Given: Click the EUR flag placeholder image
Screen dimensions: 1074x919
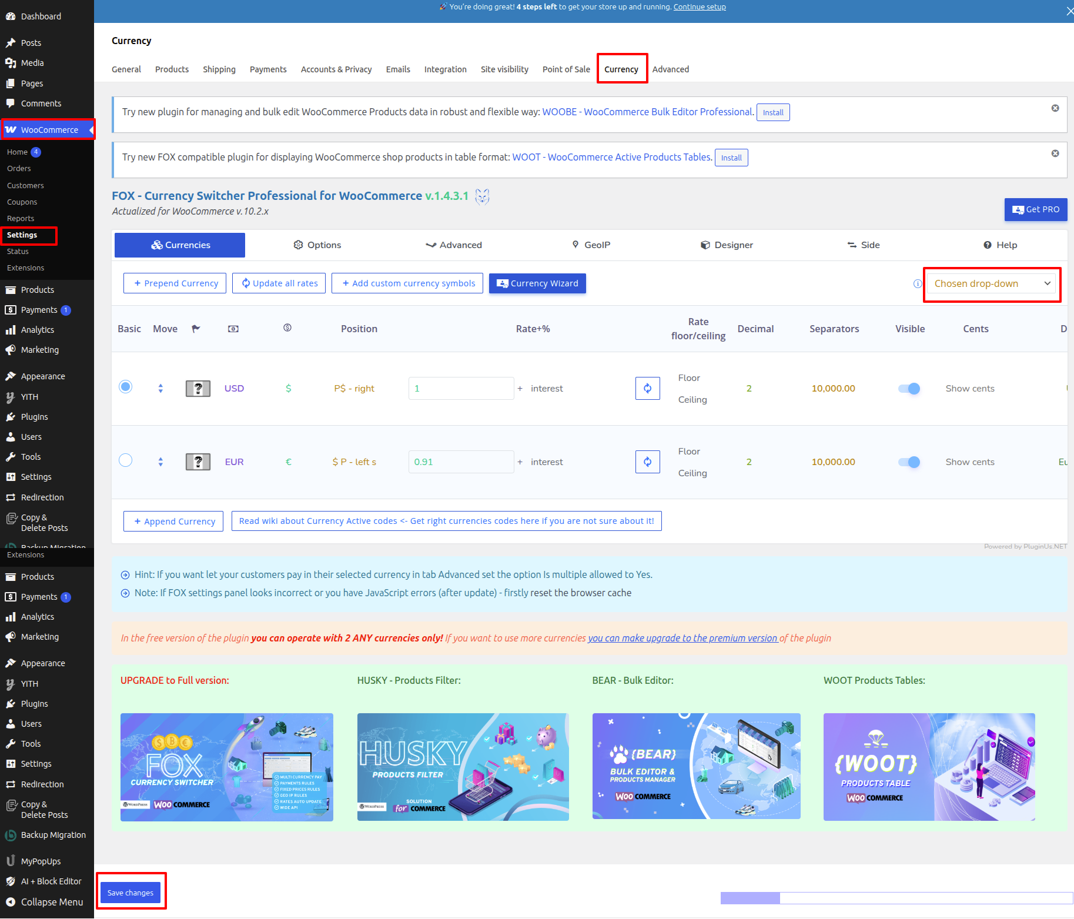Looking at the screenshot, I should [198, 462].
